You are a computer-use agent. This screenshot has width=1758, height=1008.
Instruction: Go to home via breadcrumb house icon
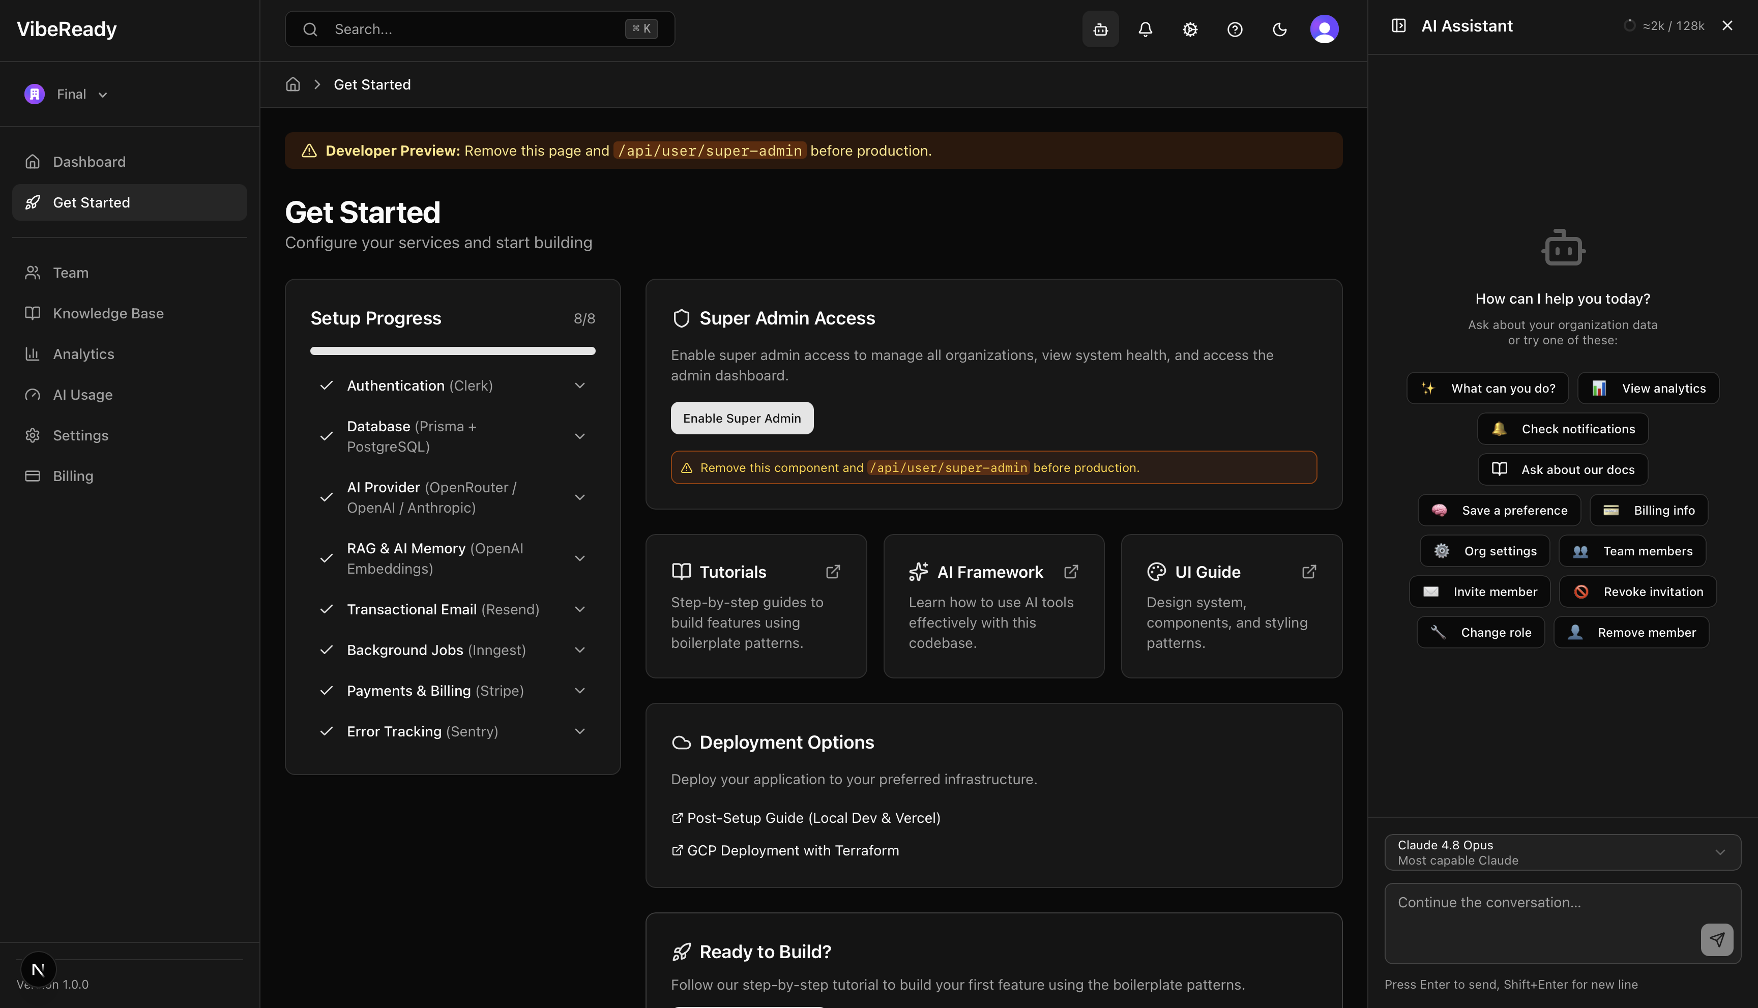293,84
